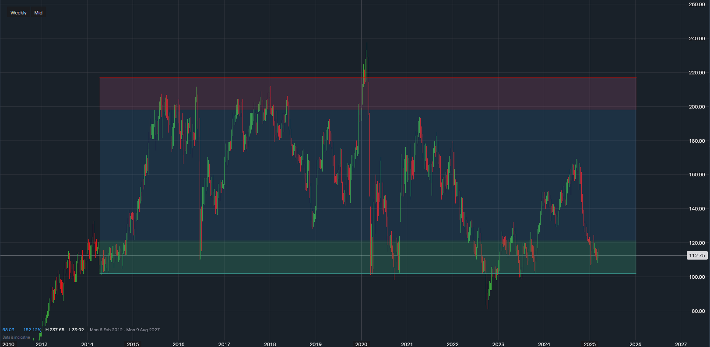Click the 260.00 level on price axis
710x347 pixels.
(696, 4)
